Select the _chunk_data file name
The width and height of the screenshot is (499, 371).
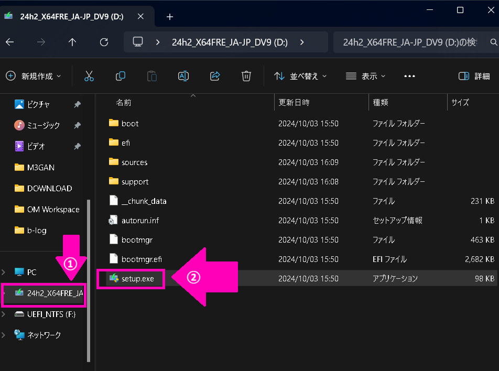pos(144,201)
